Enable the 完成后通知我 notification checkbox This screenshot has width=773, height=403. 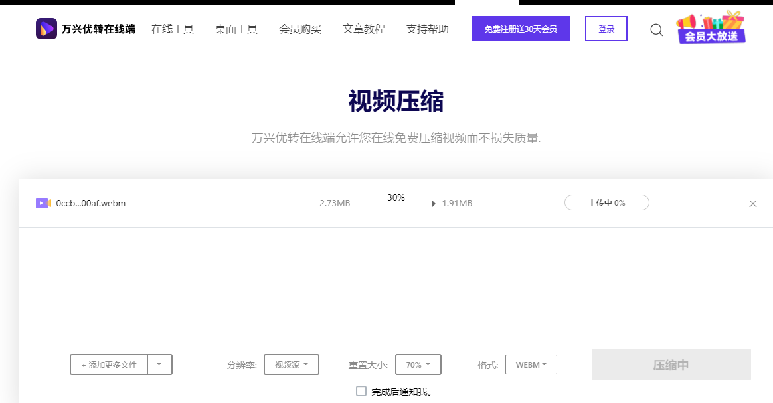[361, 391]
